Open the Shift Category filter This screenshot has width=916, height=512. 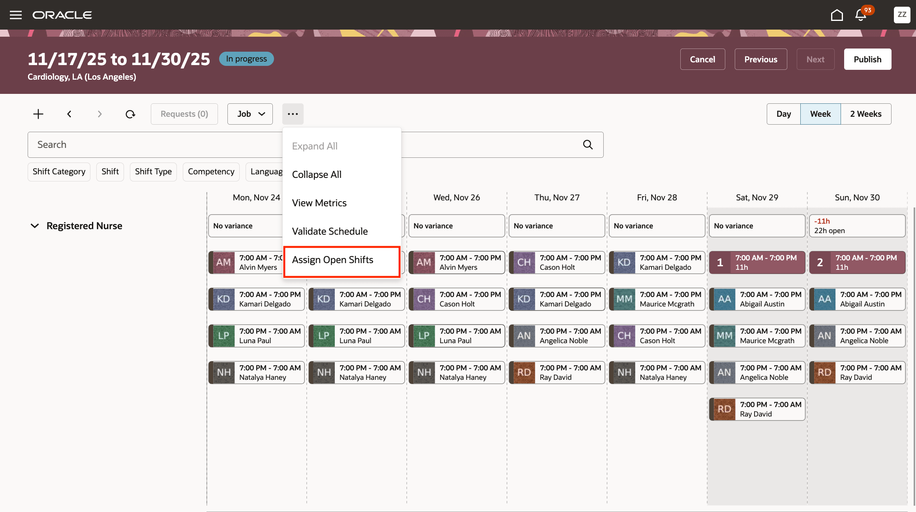click(59, 172)
